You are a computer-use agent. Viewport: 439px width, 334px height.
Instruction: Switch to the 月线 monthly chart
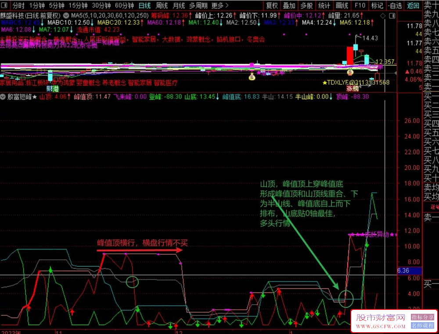tap(179, 5)
